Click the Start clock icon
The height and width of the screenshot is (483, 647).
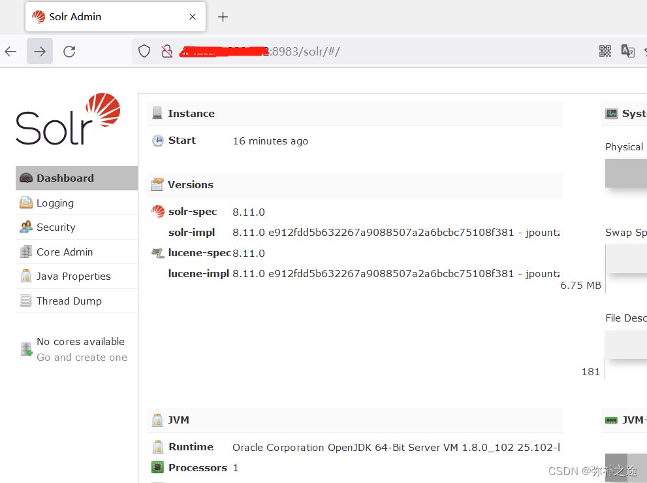[x=157, y=141]
